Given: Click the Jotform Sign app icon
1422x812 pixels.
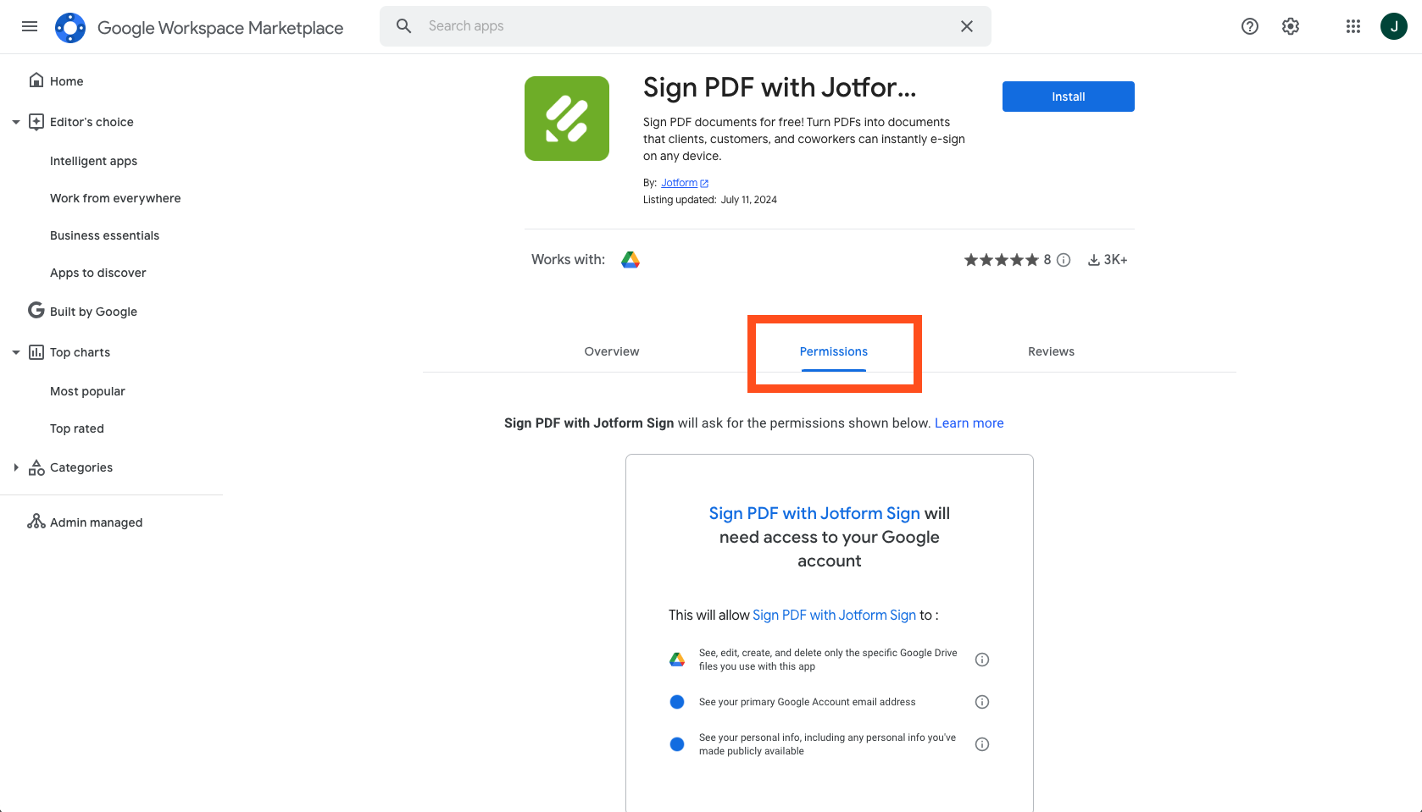Looking at the screenshot, I should [x=567, y=119].
